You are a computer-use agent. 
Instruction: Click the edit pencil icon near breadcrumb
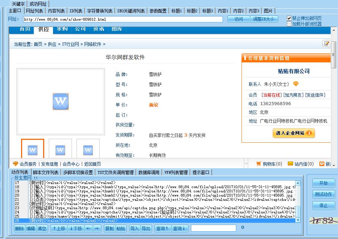(x=326, y=43)
